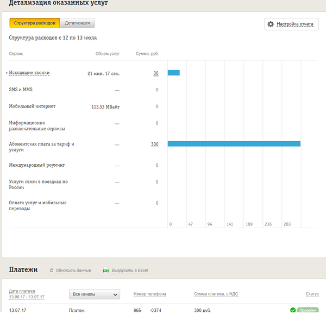326x314 pixels.
Task: Click the Исходящие звонки blue chart bar
Action: (x=173, y=73)
